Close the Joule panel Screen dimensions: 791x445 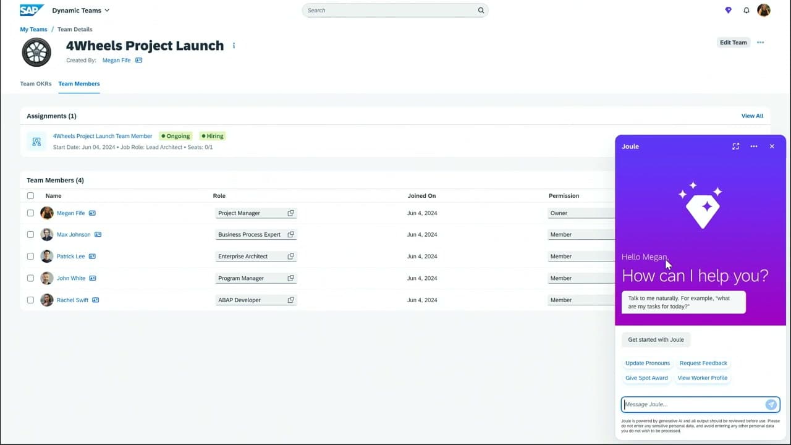coord(772,146)
